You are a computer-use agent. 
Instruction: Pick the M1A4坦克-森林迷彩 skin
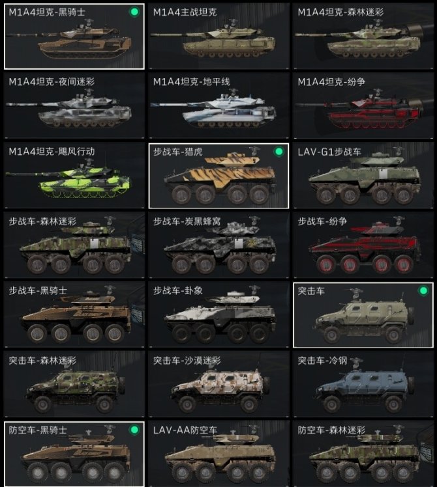363,36
